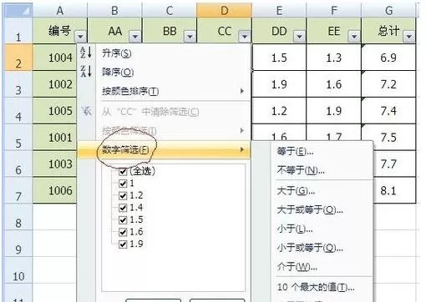Uncheck the value 1.5 checkbox
The width and height of the screenshot is (426, 302).
pyautogui.click(x=123, y=219)
